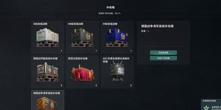The height and width of the screenshot is (110, 221).
Task: Select the 德国战列舰高级补给箱 crate image
Action: coord(48,72)
